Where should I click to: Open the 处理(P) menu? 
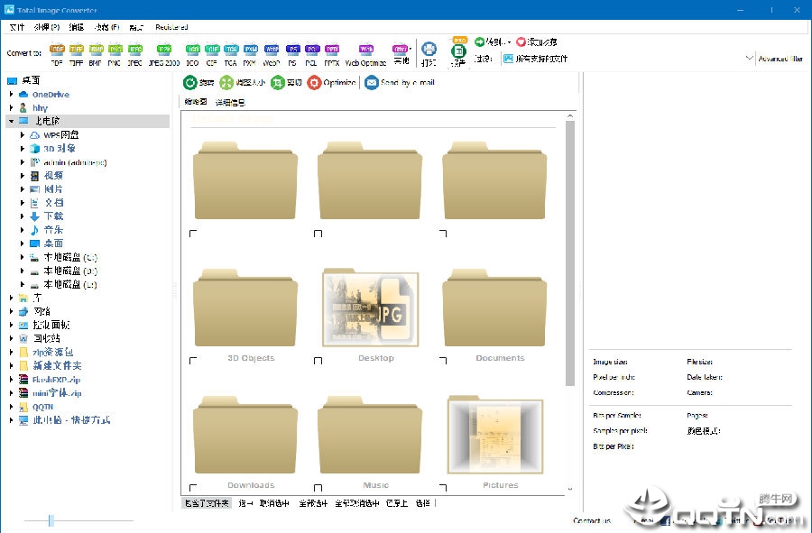click(47, 27)
